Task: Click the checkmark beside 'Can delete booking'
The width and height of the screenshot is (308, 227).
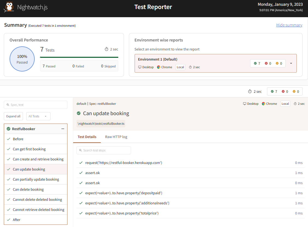Action: [x=9, y=189]
